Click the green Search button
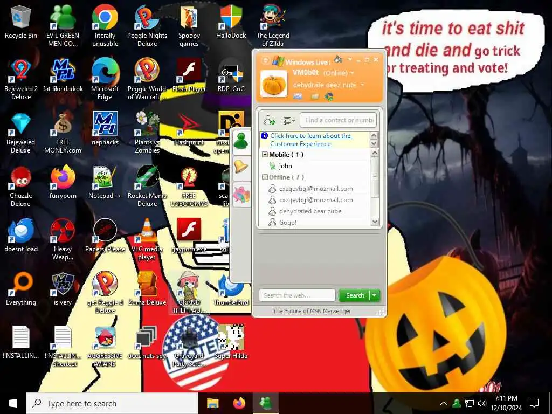 pyautogui.click(x=354, y=295)
